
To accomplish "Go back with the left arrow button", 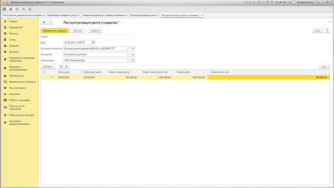I will point(44,22).
